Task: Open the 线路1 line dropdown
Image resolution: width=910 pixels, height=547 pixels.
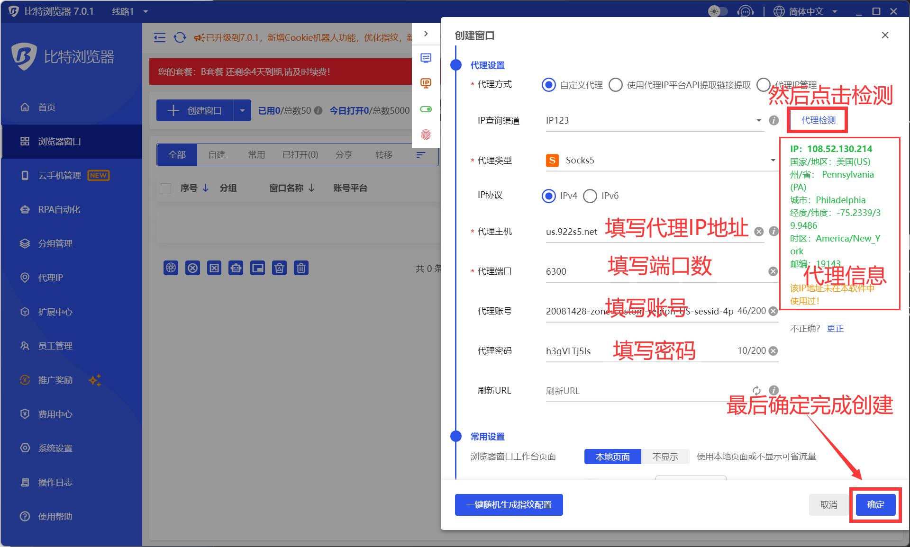Action: coord(130,11)
